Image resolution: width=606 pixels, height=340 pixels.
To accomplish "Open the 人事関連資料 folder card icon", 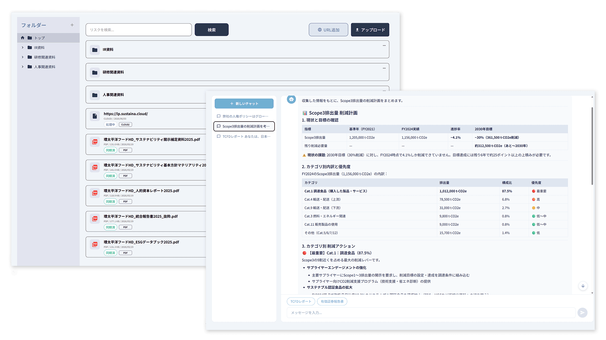I will pos(95,95).
